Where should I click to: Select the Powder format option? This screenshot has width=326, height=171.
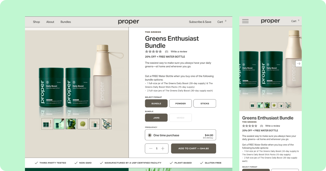pos(180,103)
